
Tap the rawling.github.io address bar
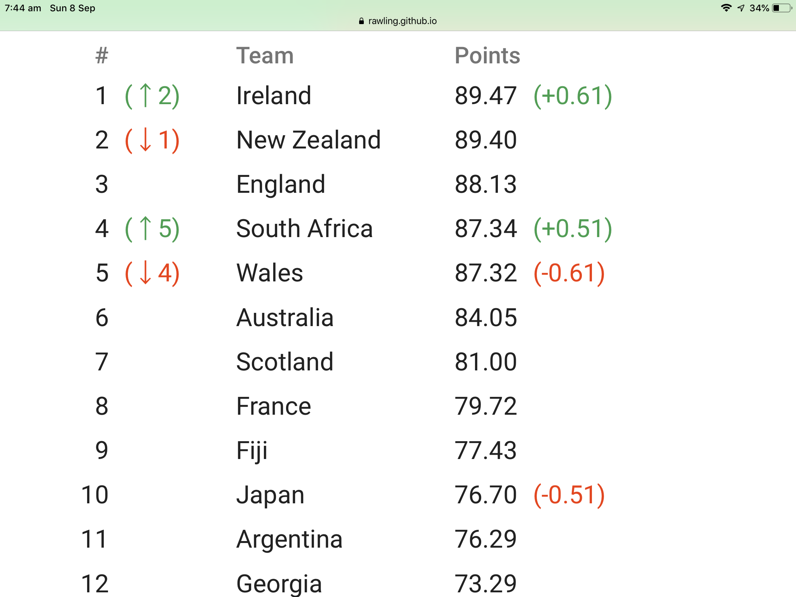402,21
